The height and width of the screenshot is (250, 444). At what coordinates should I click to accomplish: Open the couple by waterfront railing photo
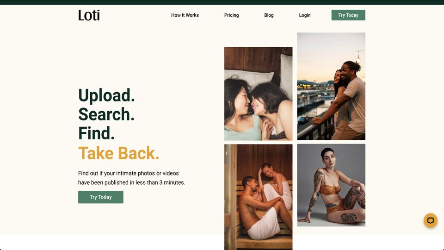click(x=331, y=86)
